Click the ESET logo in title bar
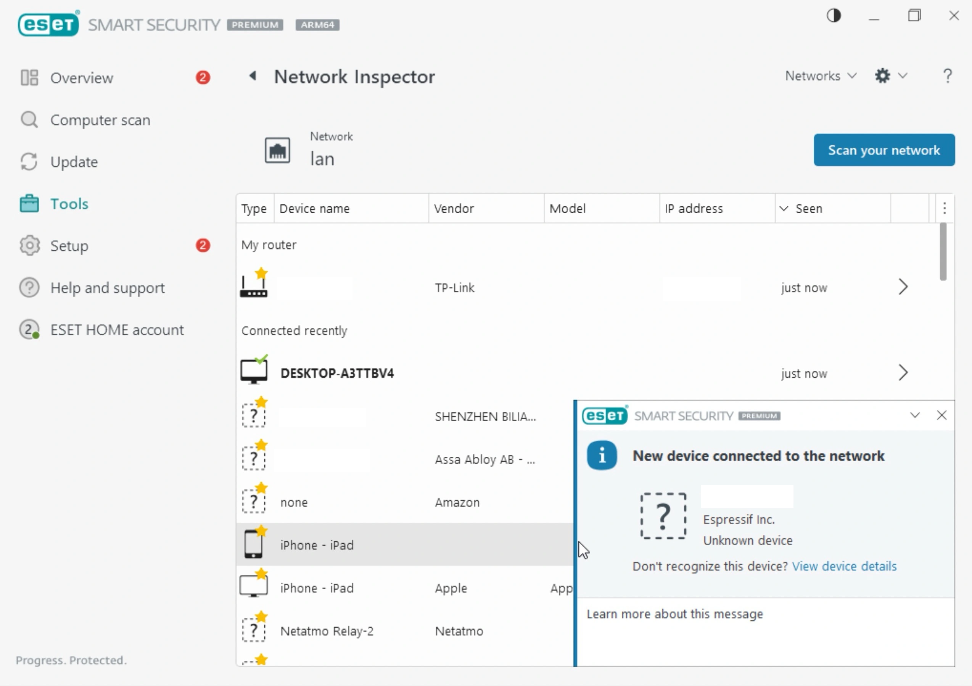This screenshot has width=972, height=686. [x=48, y=24]
